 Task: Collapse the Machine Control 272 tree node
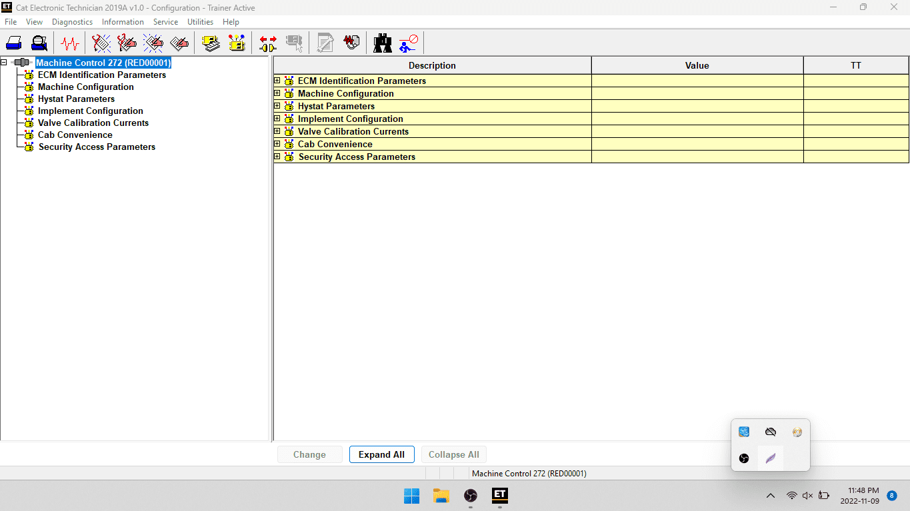[x=4, y=63]
